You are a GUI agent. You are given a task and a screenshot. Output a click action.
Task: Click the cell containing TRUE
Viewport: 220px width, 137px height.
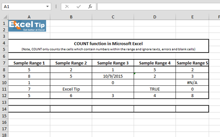point(155,89)
